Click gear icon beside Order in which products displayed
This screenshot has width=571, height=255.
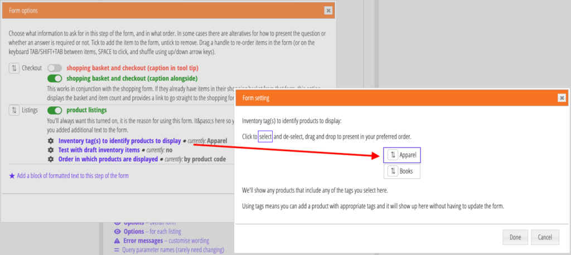pyautogui.click(x=51, y=159)
